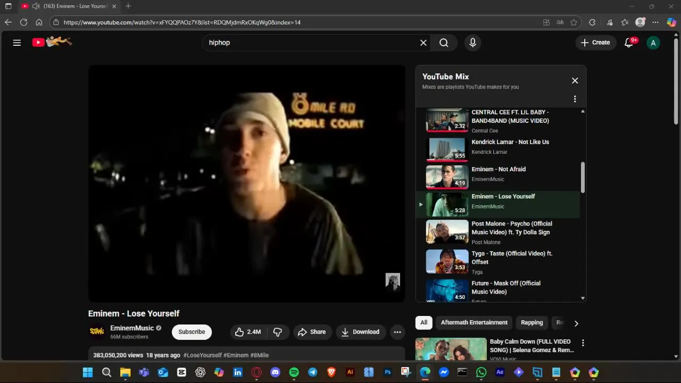Screen dimensions: 681x383
Task: Open favorites list in browser toolbar
Action: (625, 22)
